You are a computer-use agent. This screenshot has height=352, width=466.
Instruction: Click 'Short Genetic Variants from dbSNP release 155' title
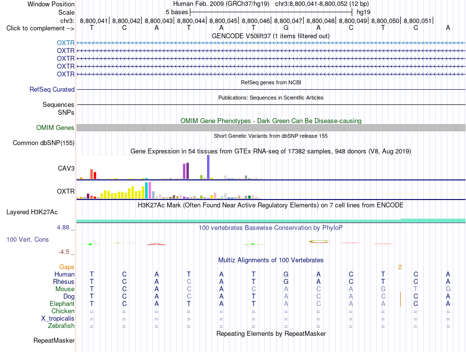(271, 136)
